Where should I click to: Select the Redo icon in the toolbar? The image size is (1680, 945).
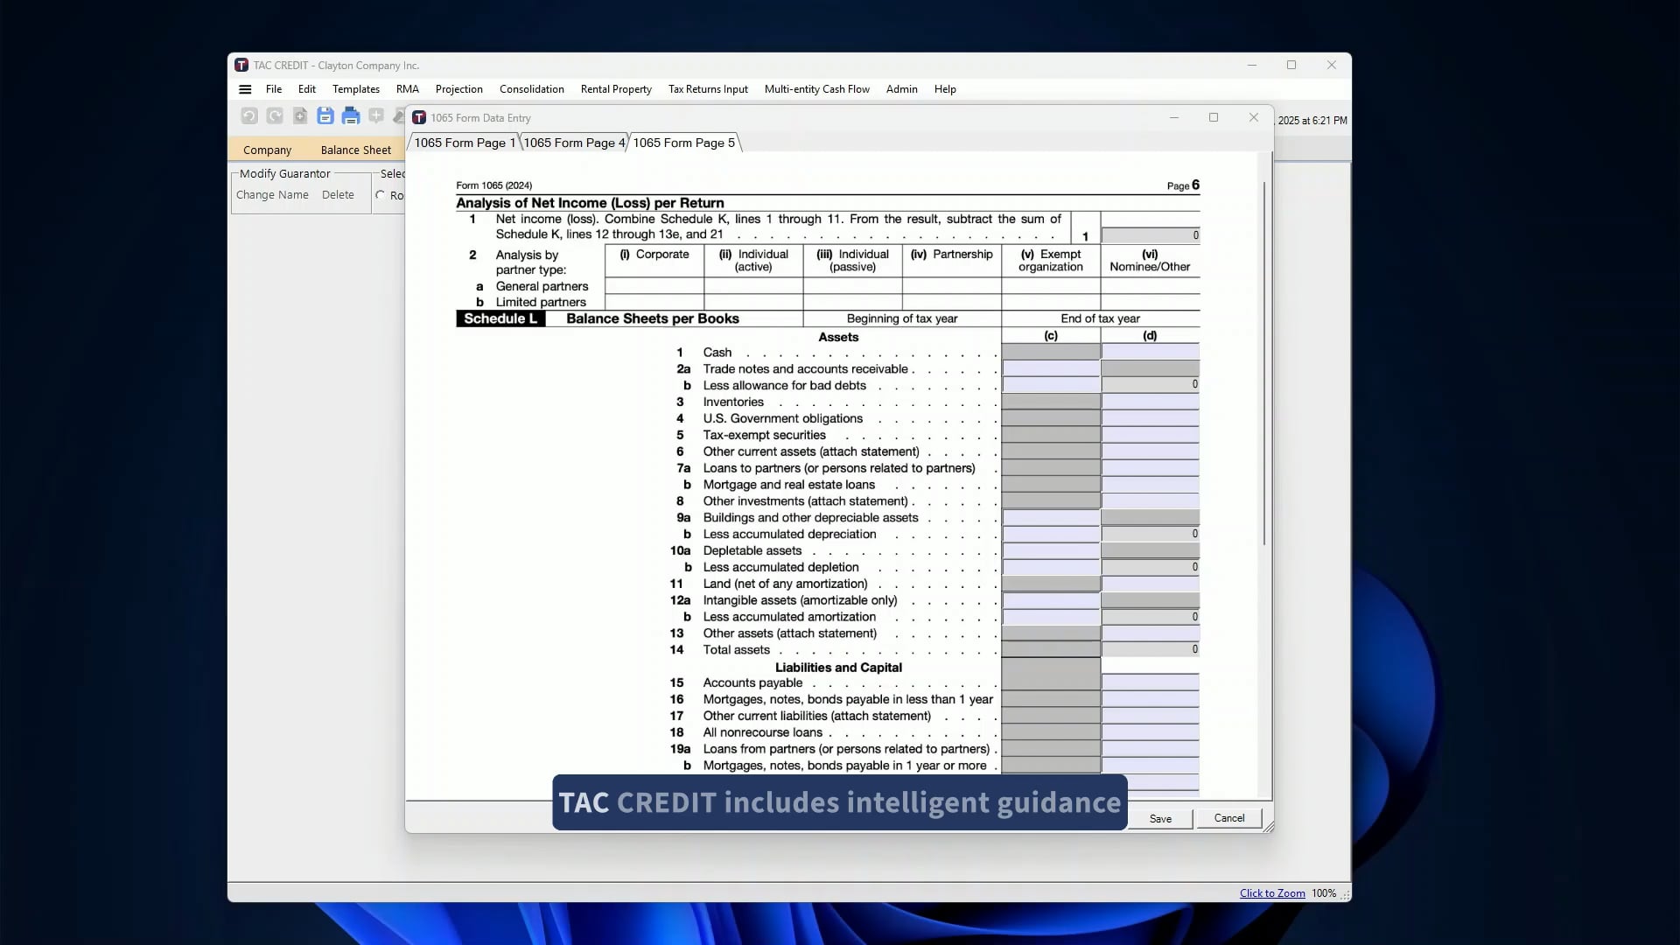coord(275,115)
